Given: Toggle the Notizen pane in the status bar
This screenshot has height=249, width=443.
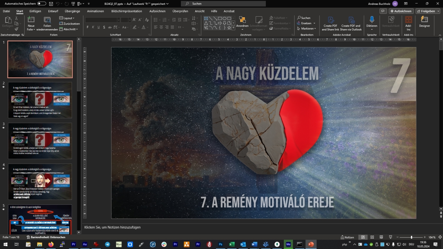Looking at the screenshot, I should point(347,237).
